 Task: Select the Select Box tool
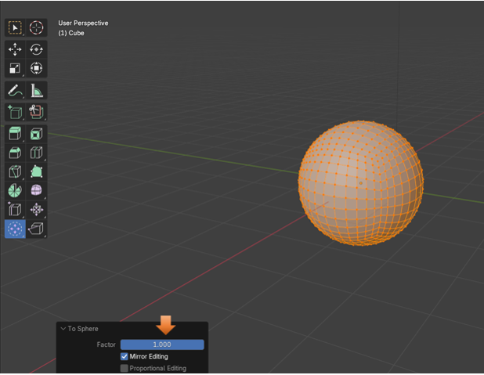point(15,27)
